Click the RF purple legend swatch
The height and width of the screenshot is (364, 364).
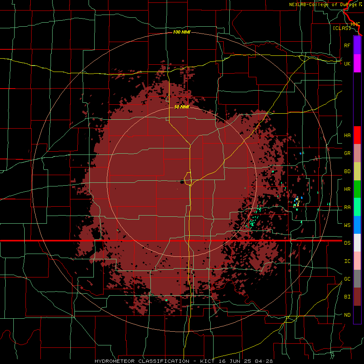tap(357, 45)
